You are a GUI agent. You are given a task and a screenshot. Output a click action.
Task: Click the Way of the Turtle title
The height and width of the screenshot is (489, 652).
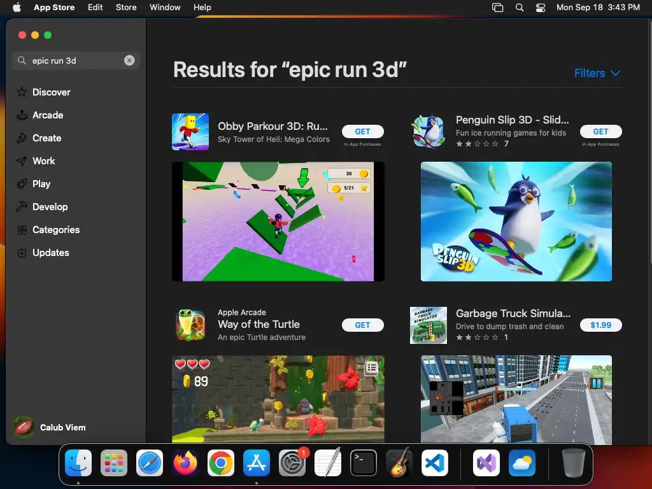259,324
